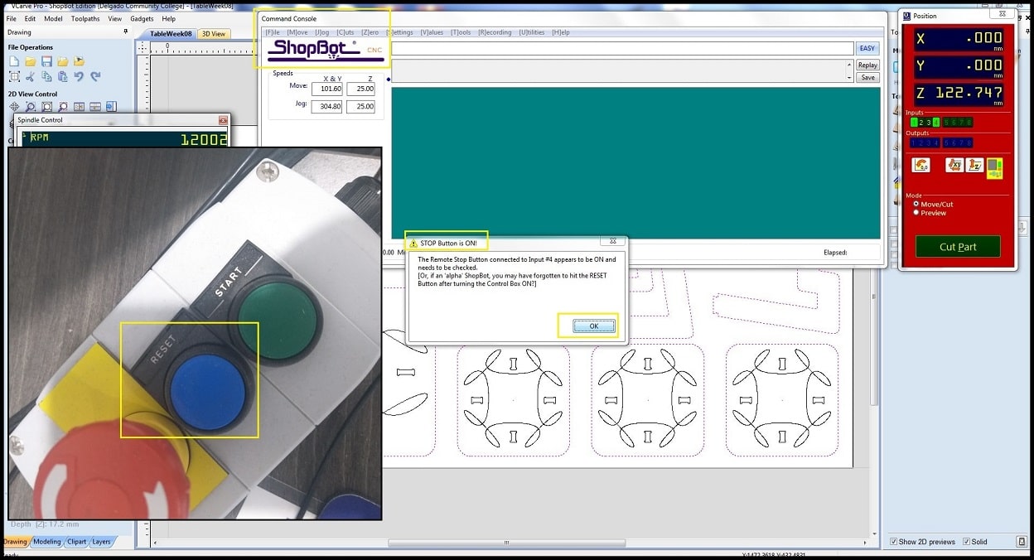
Task: Click the Move Z speed field
Action: click(x=360, y=89)
